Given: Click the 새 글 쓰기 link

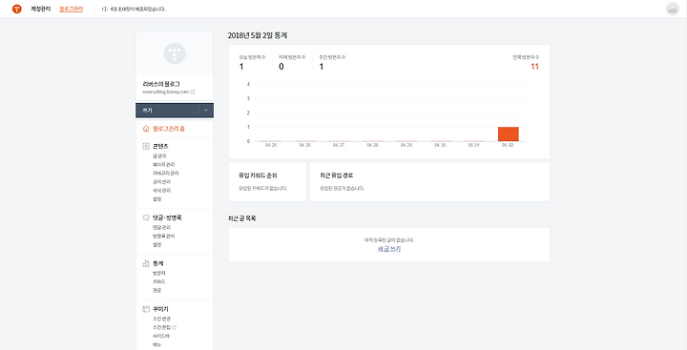Looking at the screenshot, I should 389,249.
